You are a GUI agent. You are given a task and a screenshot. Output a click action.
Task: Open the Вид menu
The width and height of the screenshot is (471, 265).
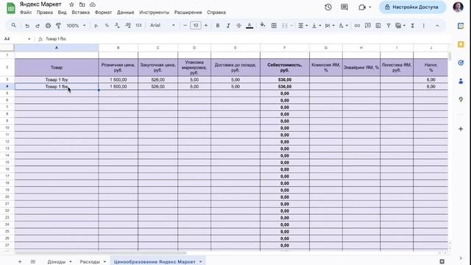(62, 13)
